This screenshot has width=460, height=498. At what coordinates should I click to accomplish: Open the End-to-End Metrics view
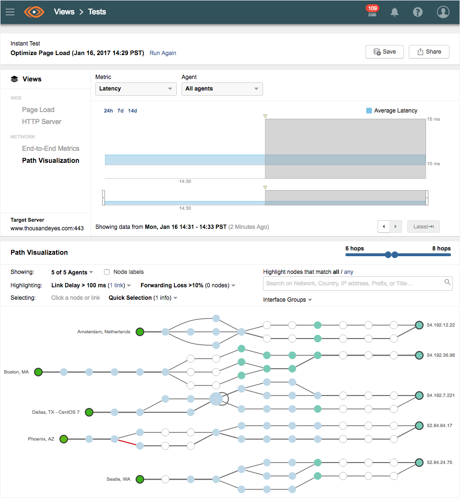tap(51, 148)
